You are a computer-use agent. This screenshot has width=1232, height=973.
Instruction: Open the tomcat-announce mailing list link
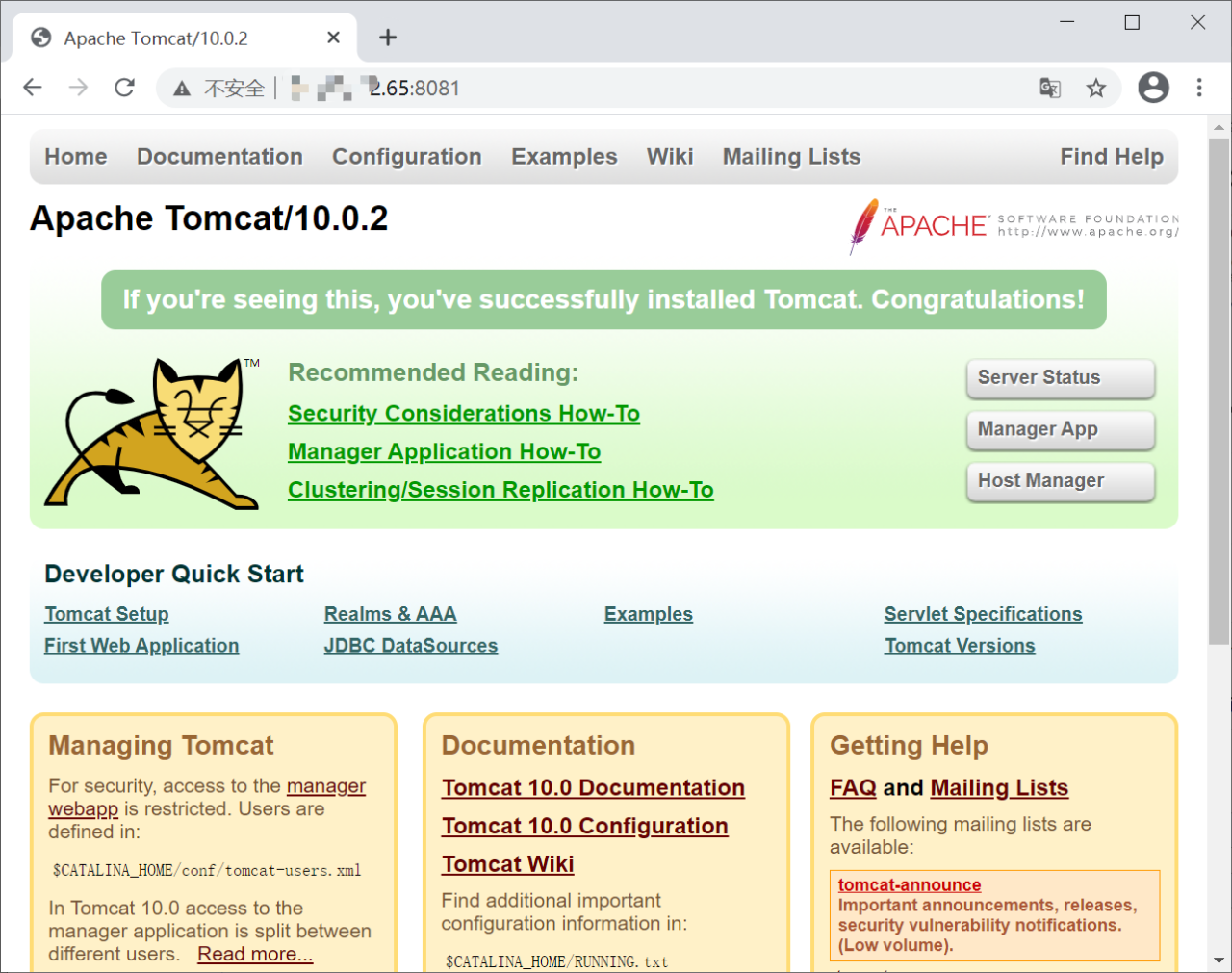pyautogui.click(x=909, y=884)
